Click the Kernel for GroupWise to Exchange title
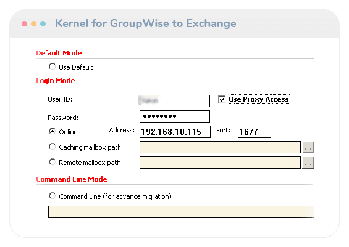 (146, 23)
